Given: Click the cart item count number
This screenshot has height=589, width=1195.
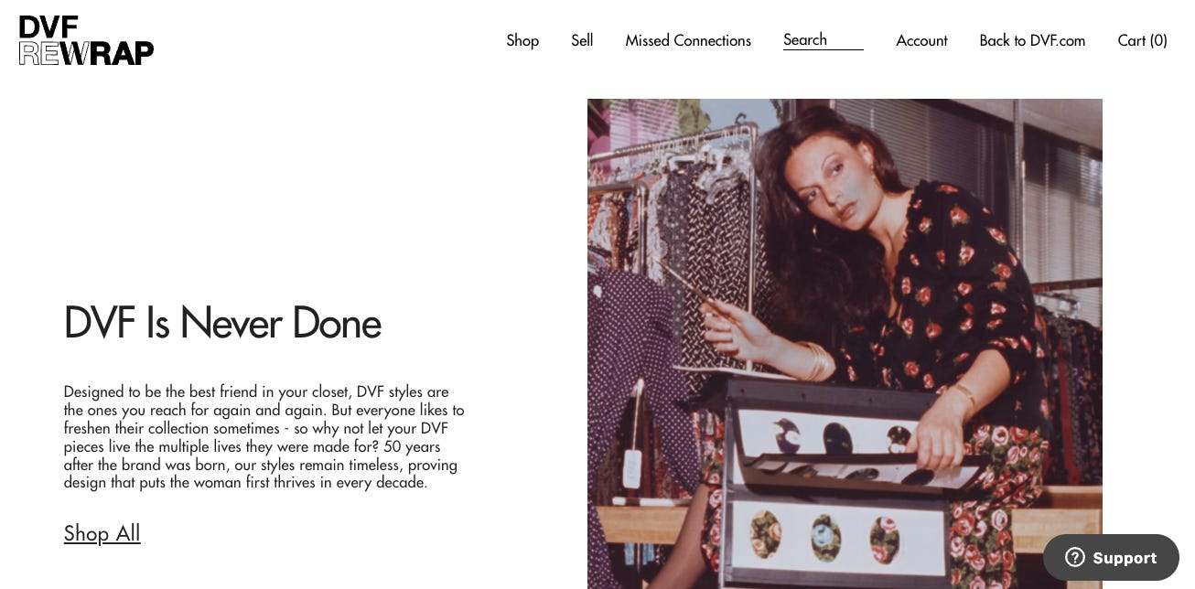Looking at the screenshot, I should tap(1158, 40).
